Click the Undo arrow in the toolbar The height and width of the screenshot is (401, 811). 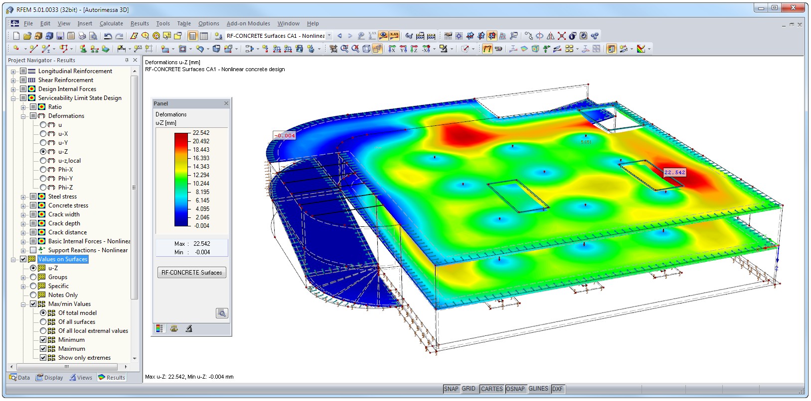(108, 36)
